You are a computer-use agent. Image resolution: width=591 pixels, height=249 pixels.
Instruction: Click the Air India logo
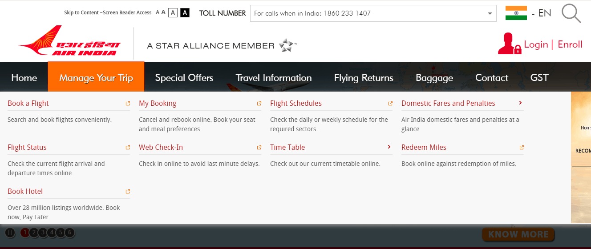tap(69, 41)
